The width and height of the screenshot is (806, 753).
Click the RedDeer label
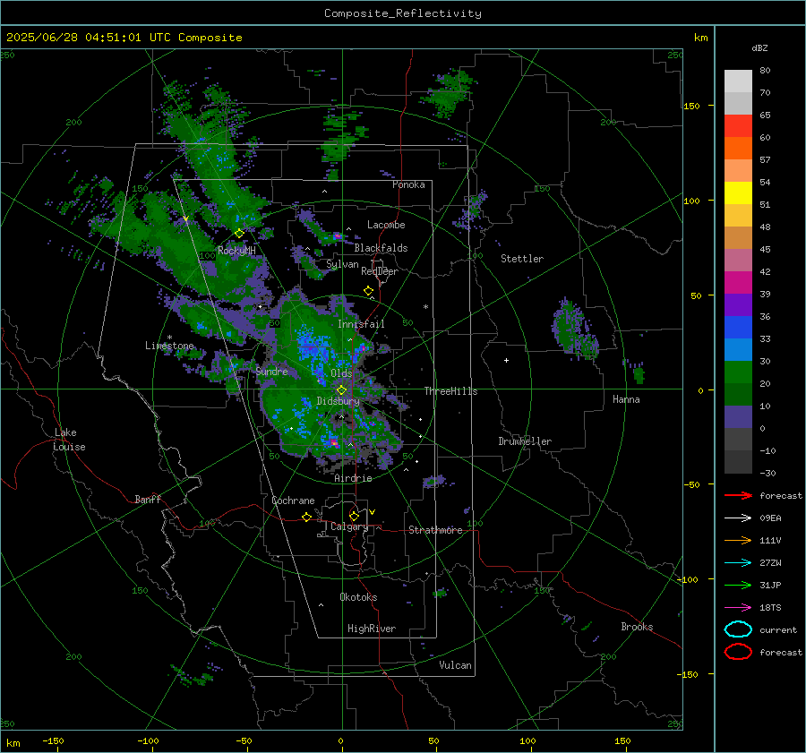pyautogui.click(x=380, y=271)
